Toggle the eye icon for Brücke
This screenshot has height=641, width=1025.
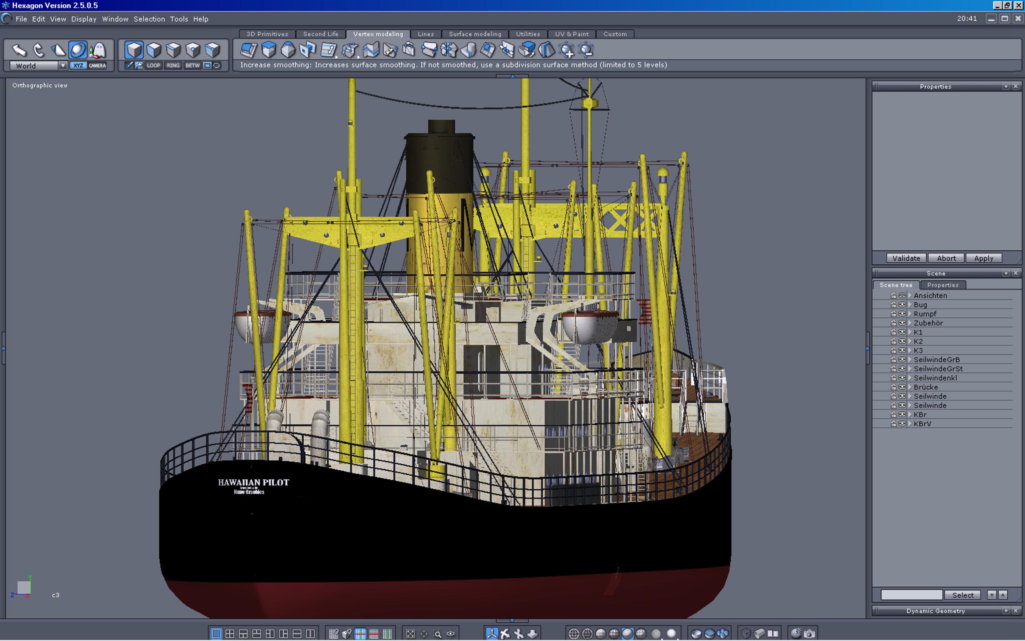[x=902, y=387]
